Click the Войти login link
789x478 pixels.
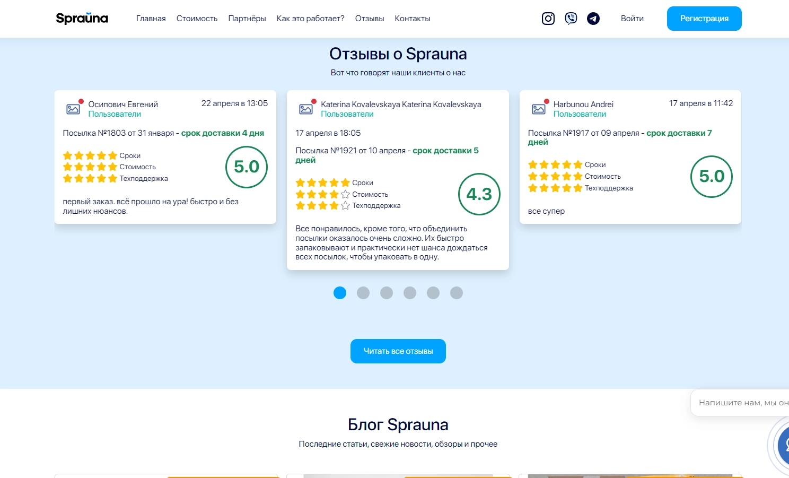coord(632,19)
